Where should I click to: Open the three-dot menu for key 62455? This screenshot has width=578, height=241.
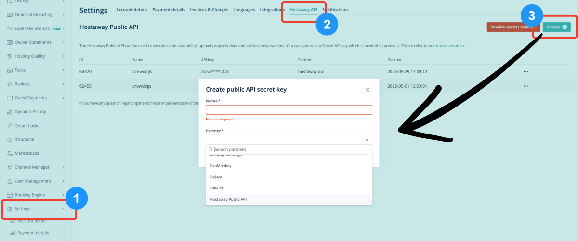click(x=525, y=86)
